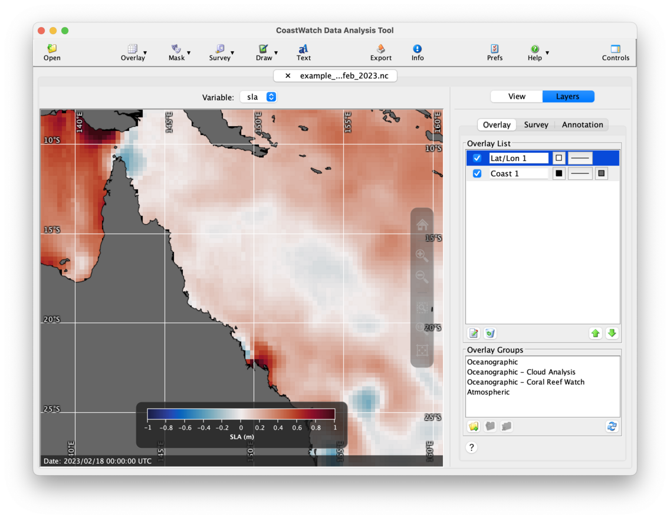Switch the panel to View mode
The image size is (670, 519).
tap(517, 97)
